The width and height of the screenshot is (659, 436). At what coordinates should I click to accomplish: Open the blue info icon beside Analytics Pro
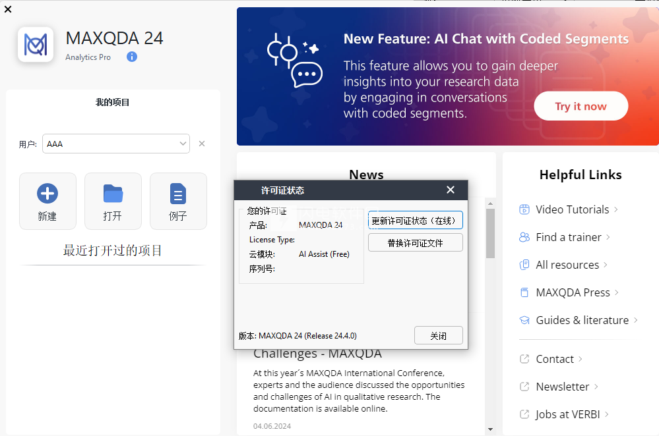(x=132, y=57)
